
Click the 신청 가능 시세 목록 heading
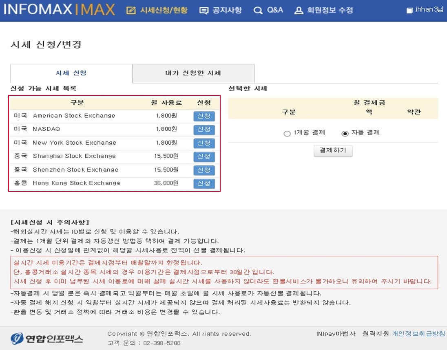43,88
